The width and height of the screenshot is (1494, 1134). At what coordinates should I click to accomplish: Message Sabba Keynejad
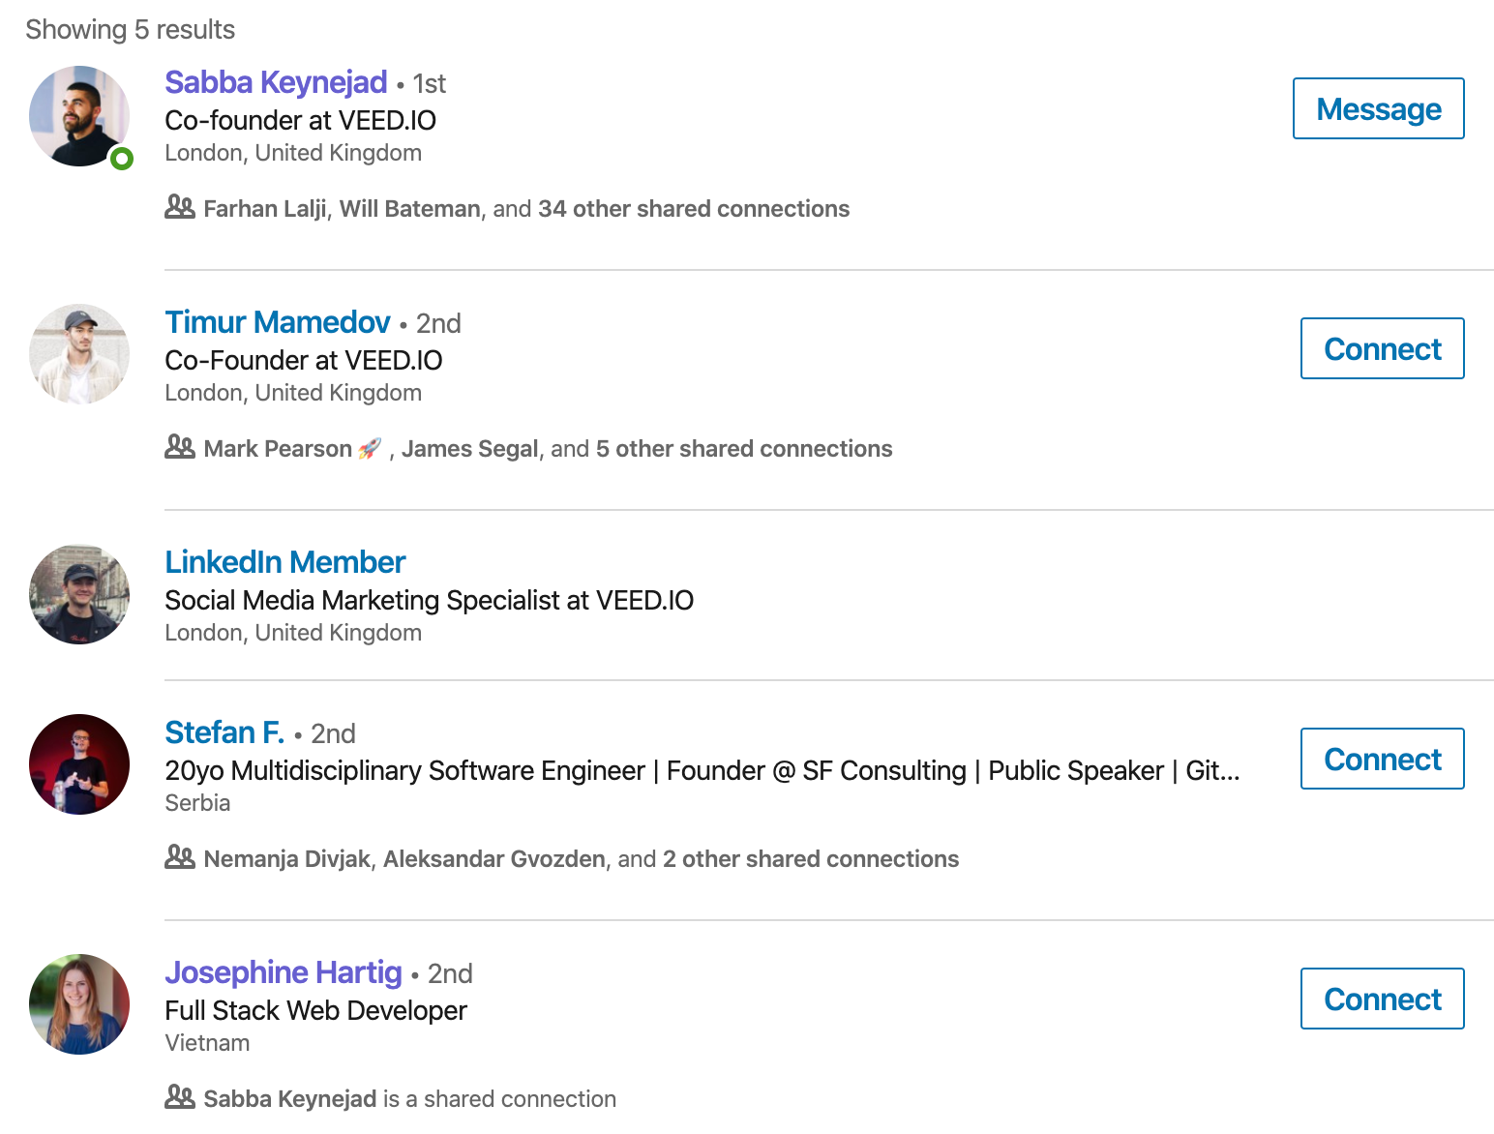pos(1378,108)
